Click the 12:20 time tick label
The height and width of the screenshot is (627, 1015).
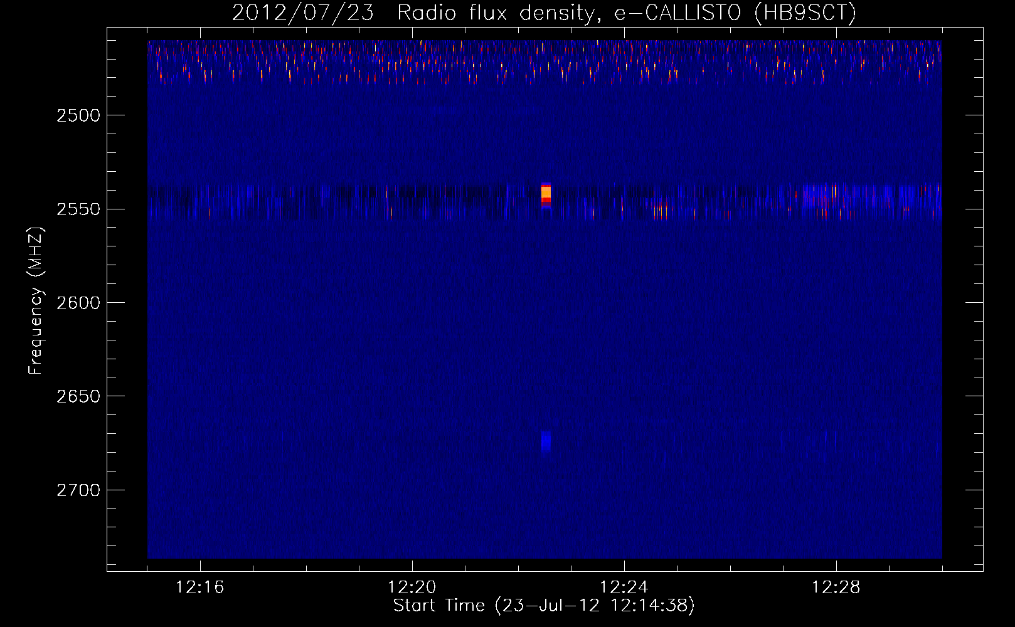[x=412, y=587]
